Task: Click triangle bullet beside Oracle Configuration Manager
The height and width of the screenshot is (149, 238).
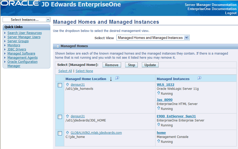Action: 5,62
